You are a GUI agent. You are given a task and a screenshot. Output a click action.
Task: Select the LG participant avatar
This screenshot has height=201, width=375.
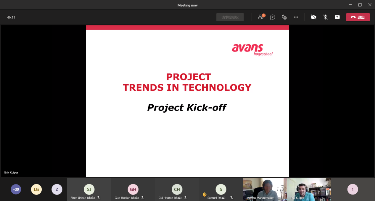click(x=36, y=189)
